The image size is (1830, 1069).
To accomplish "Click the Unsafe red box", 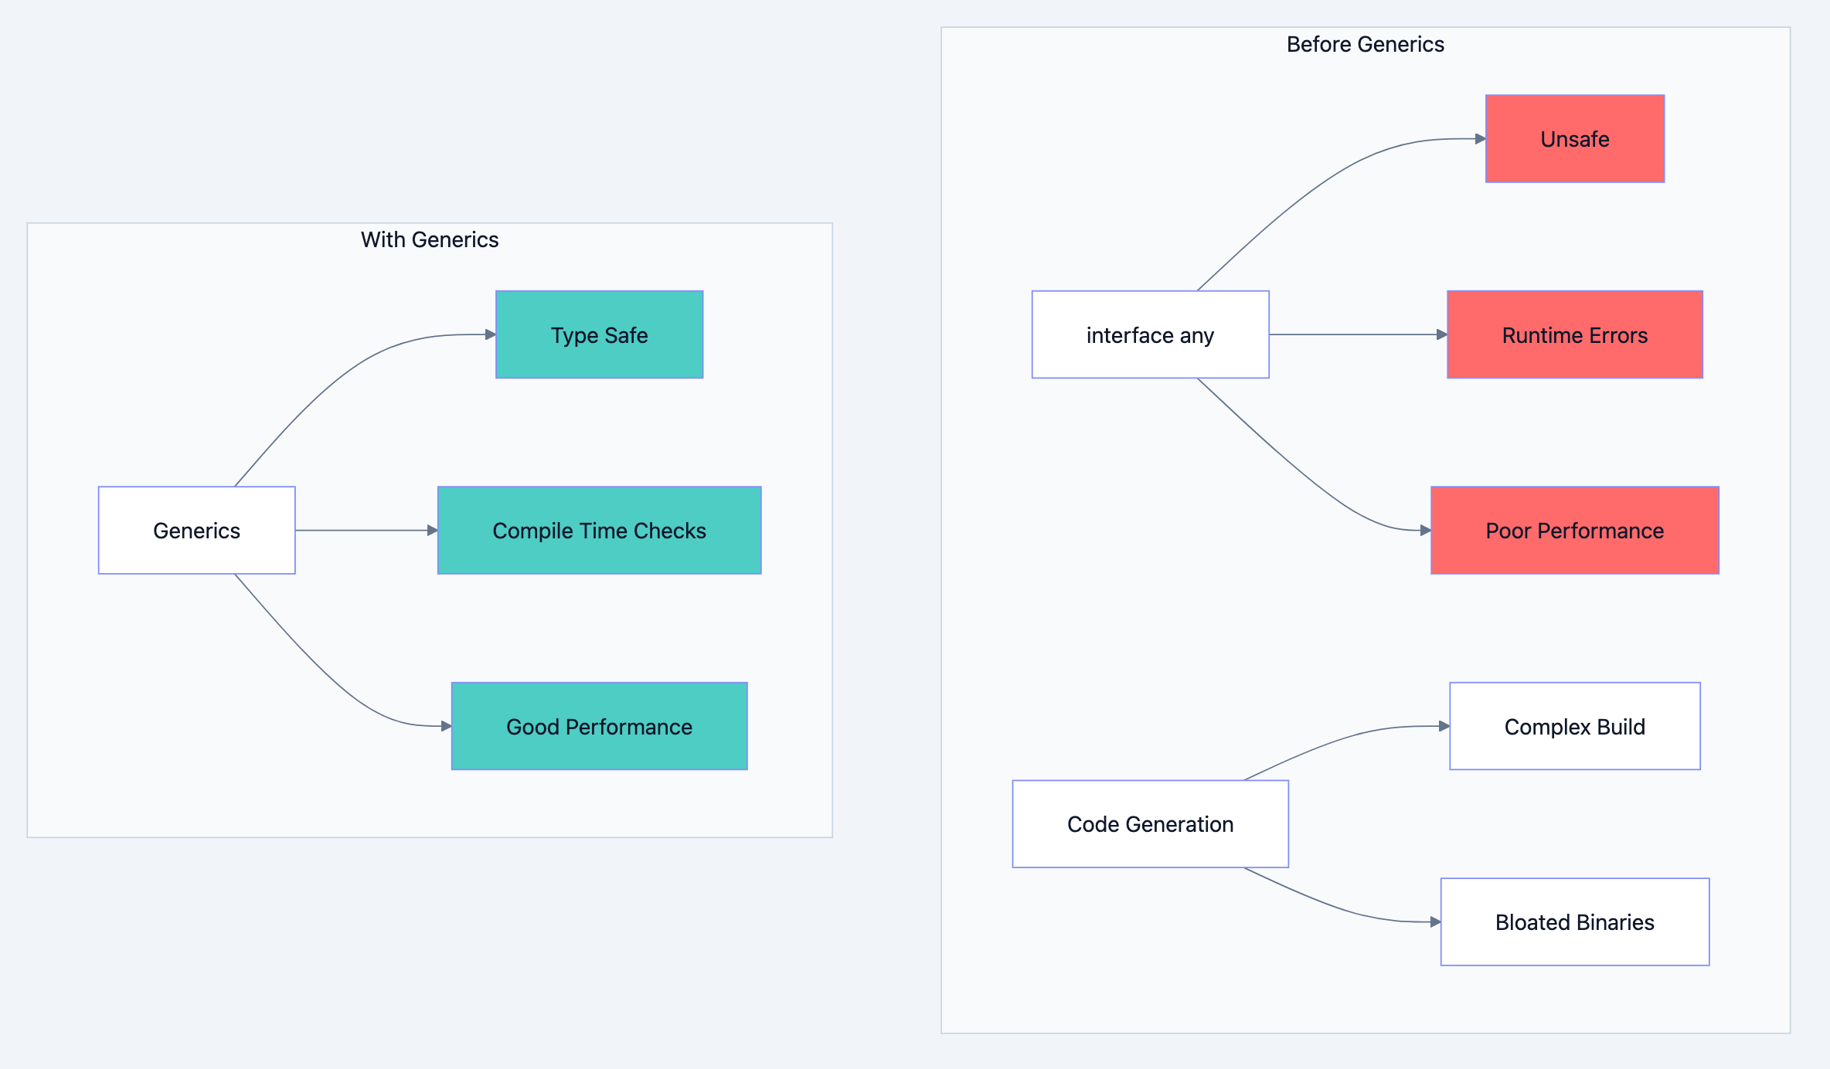I will click(x=1574, y=139).
